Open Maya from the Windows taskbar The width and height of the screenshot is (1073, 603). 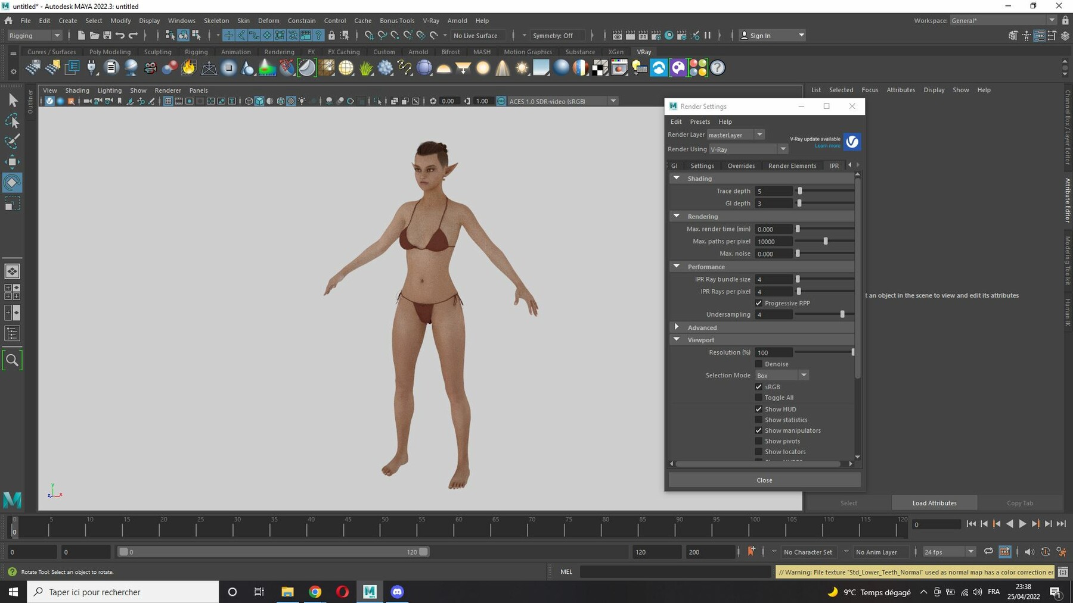[x=370, y=592]
